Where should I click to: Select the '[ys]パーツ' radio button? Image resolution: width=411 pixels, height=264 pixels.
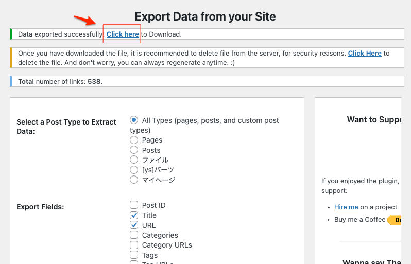pos(134,170)
